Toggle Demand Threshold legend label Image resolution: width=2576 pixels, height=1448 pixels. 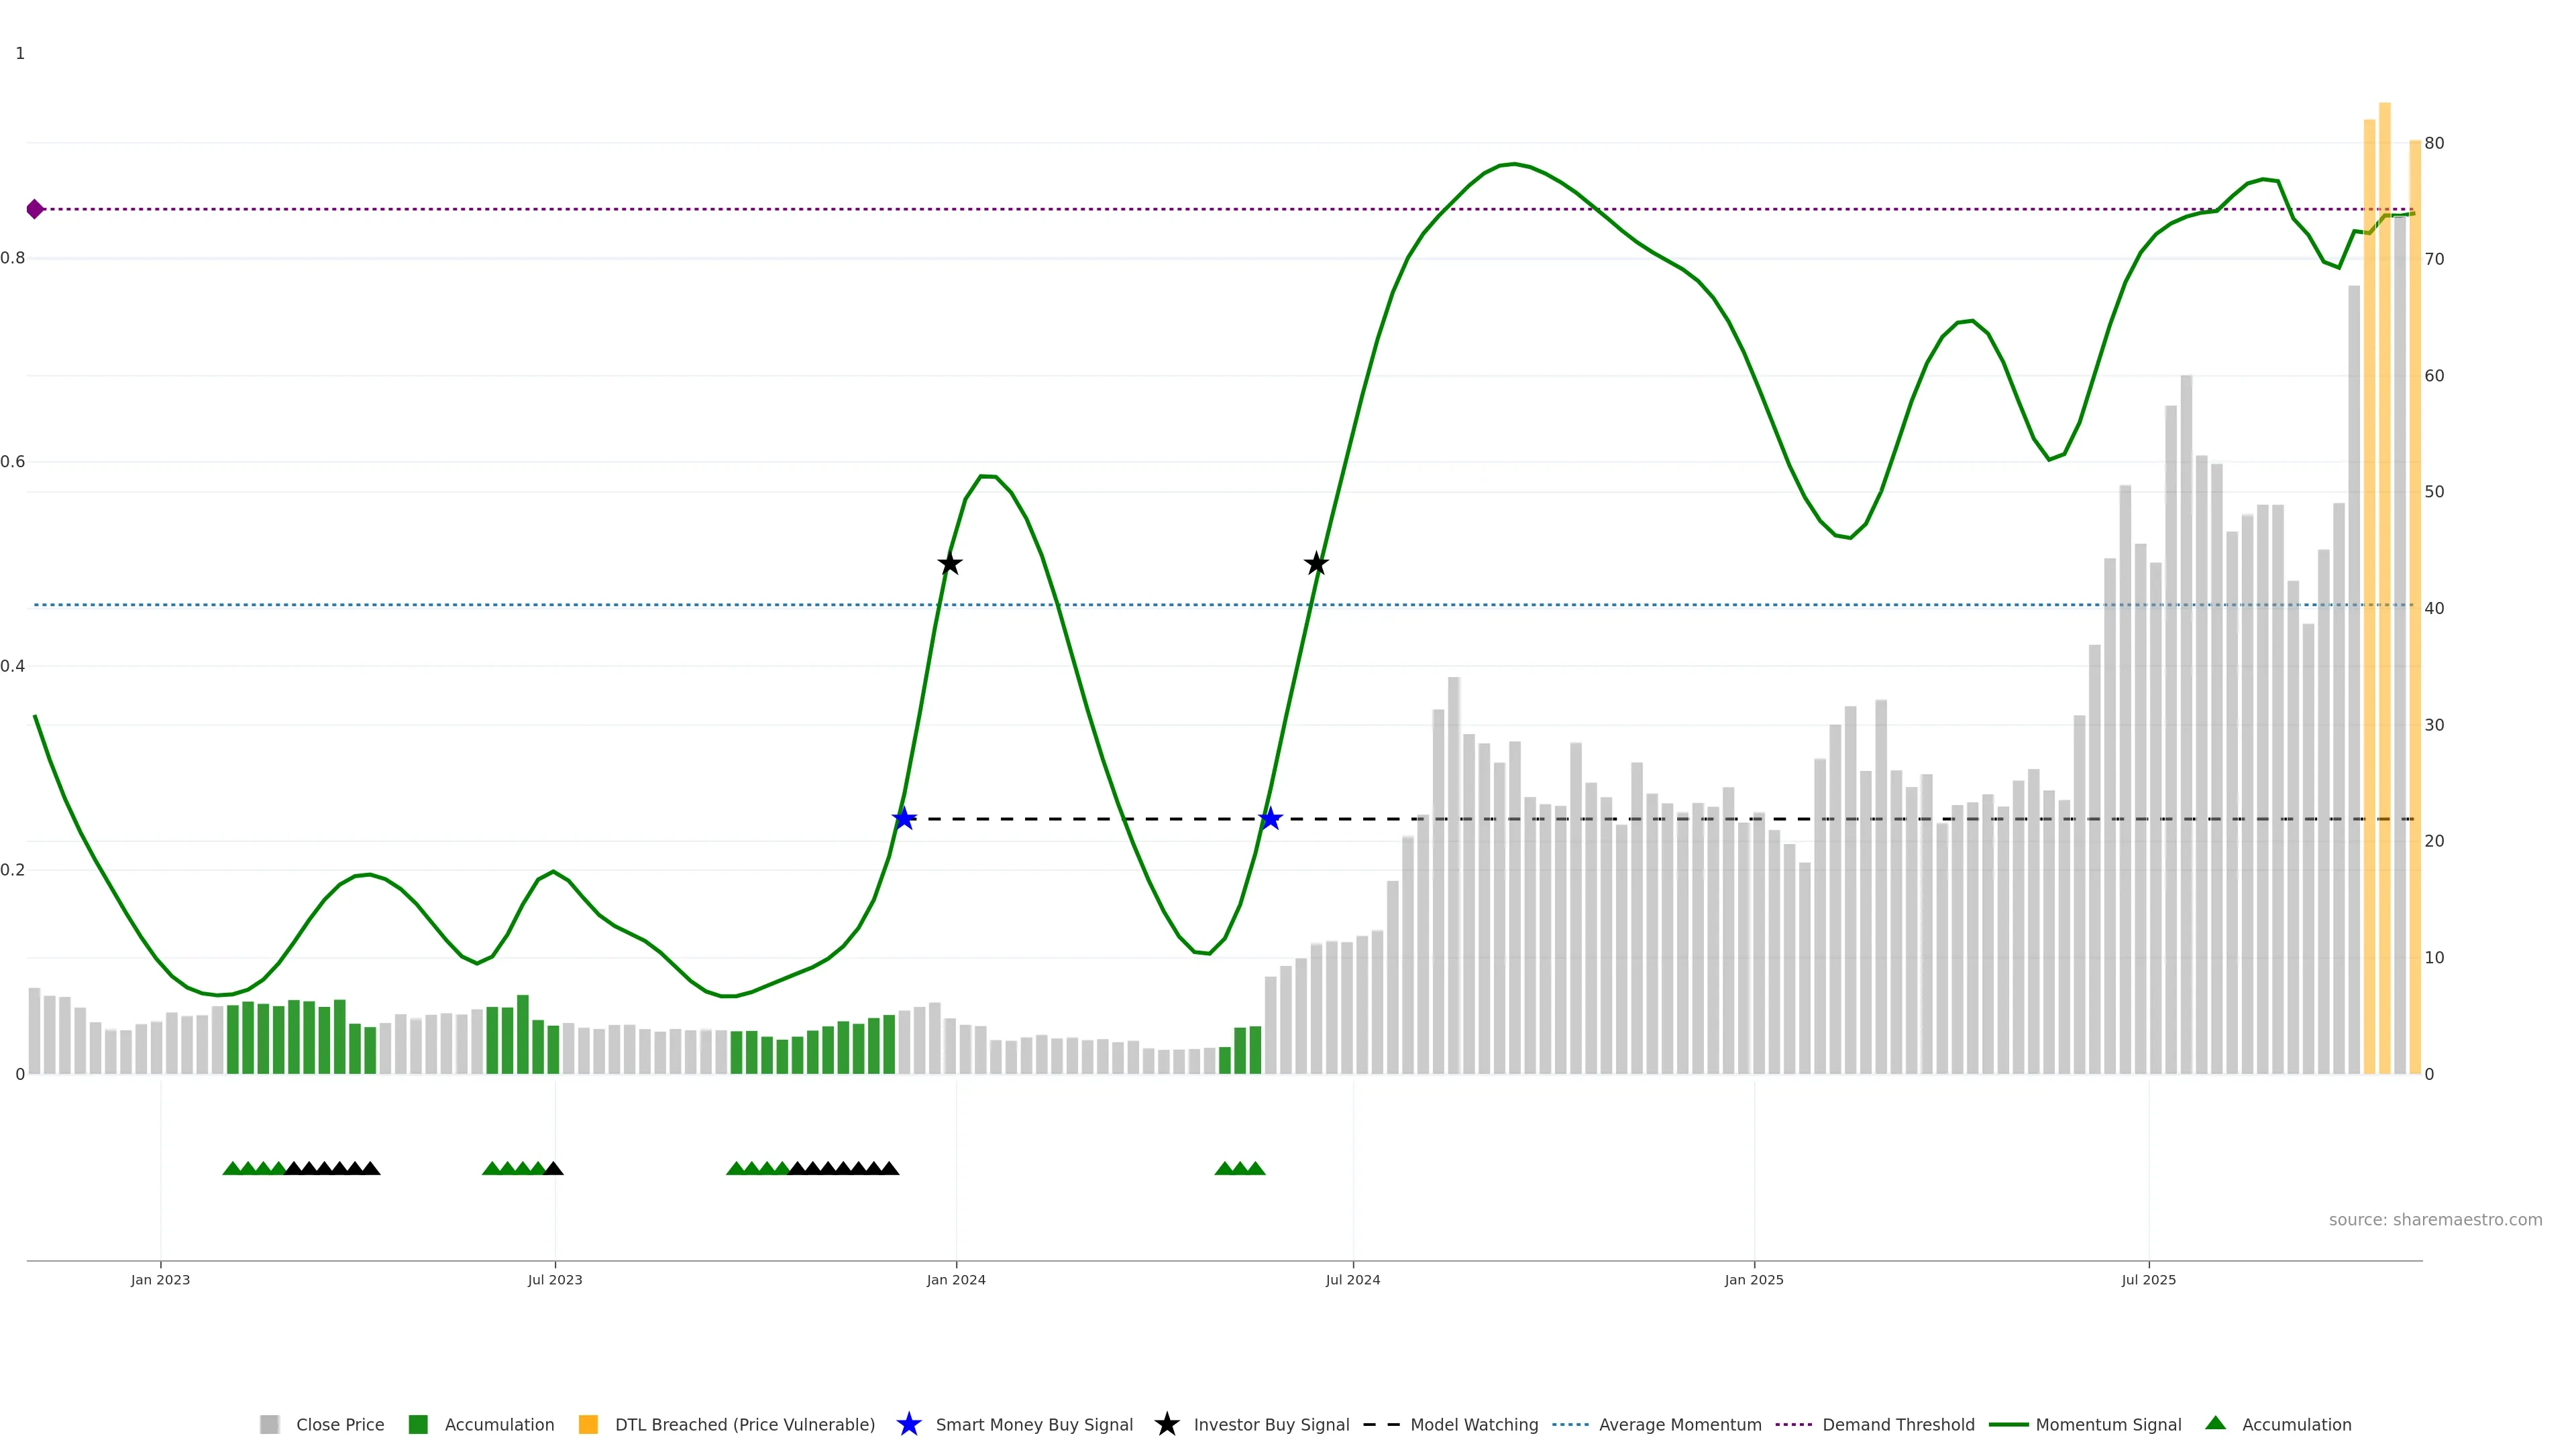pyautogui.click(x=1898, y=1425)
